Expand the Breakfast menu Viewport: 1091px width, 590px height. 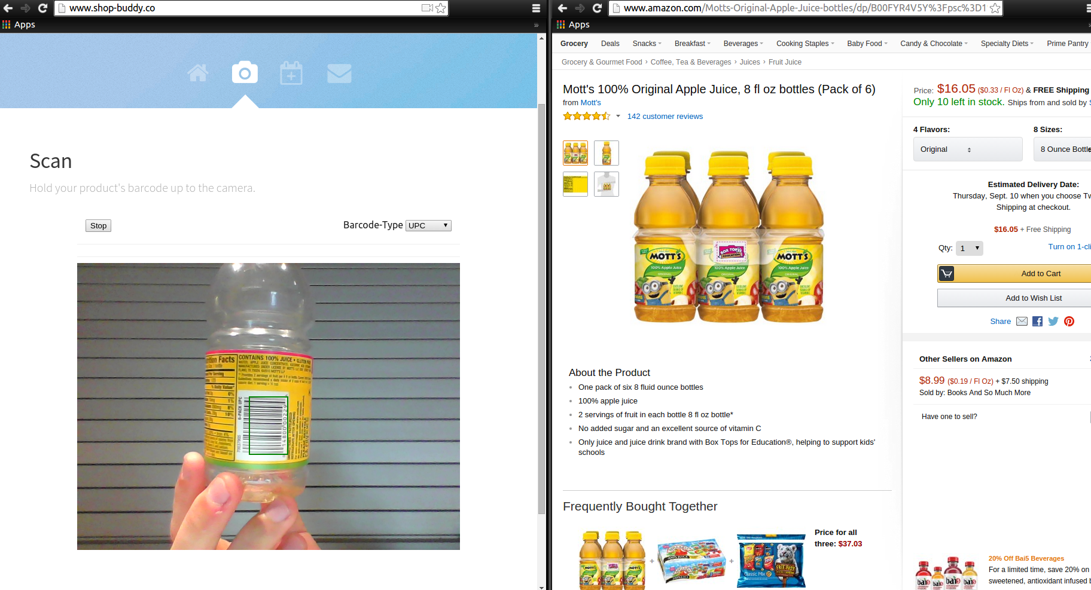point(693,44)
